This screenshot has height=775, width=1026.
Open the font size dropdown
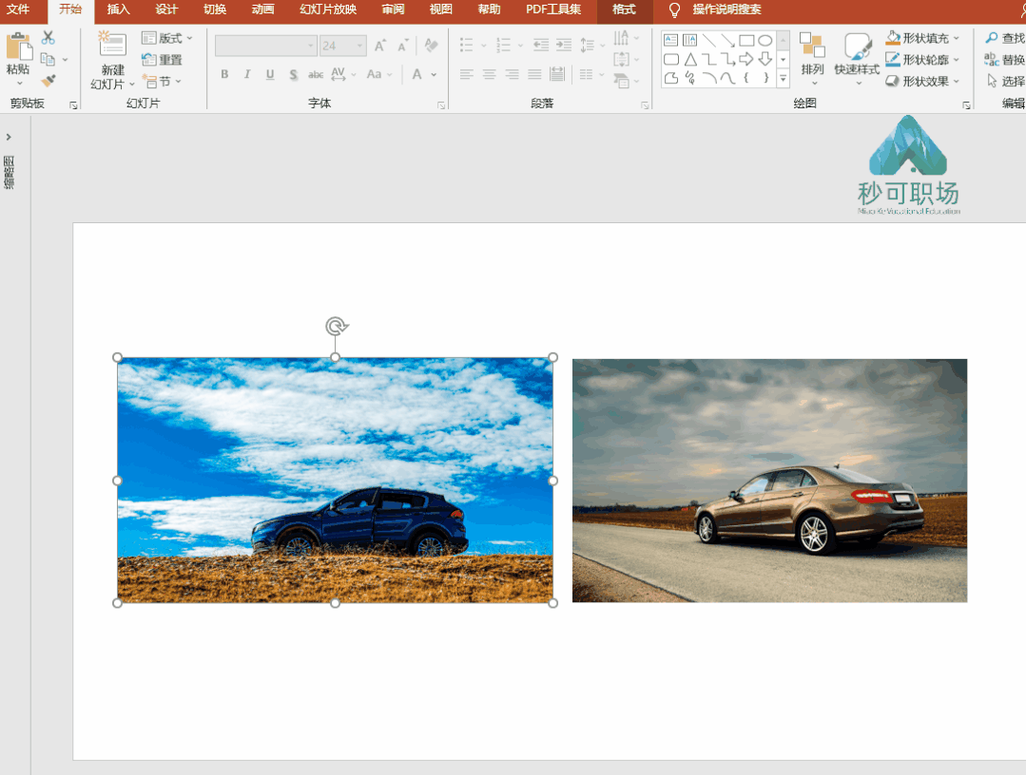click(x=360, y=46)
